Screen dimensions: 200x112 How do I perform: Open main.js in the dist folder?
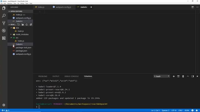click(x=21, y=31)
